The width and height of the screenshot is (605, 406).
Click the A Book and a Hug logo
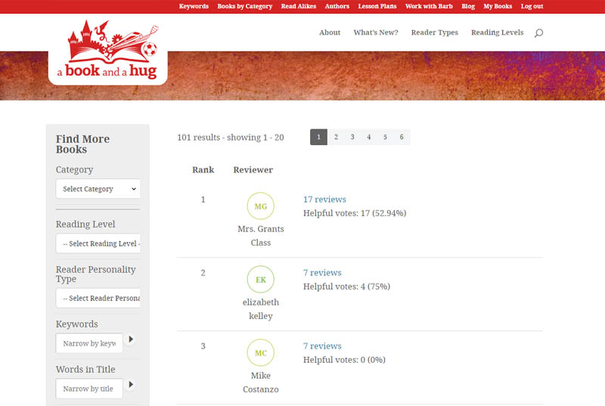pyautogui.click(x=107, y=52)
